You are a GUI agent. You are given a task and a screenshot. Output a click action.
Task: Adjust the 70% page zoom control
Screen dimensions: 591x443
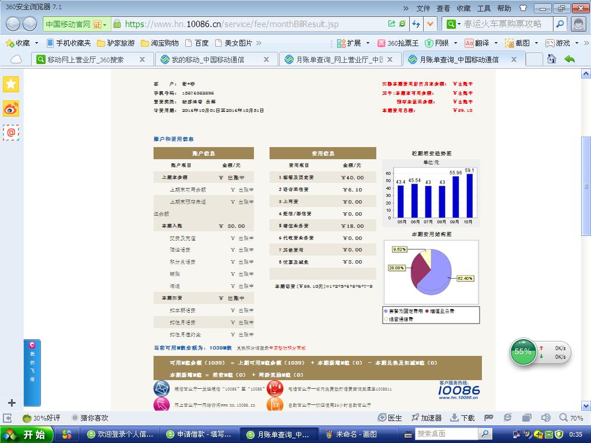571,418
